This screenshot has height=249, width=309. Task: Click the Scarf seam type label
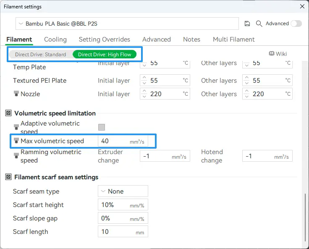[x=36, y=191]
